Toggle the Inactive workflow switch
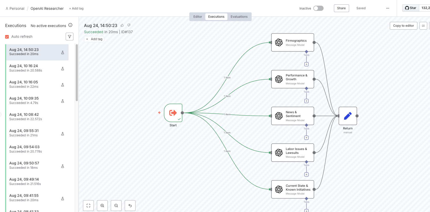 [x=318, y=8]
